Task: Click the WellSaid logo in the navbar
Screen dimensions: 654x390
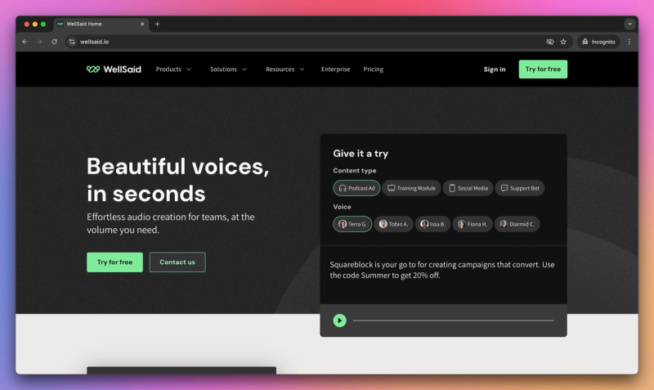Action: [x=114, y=69]
